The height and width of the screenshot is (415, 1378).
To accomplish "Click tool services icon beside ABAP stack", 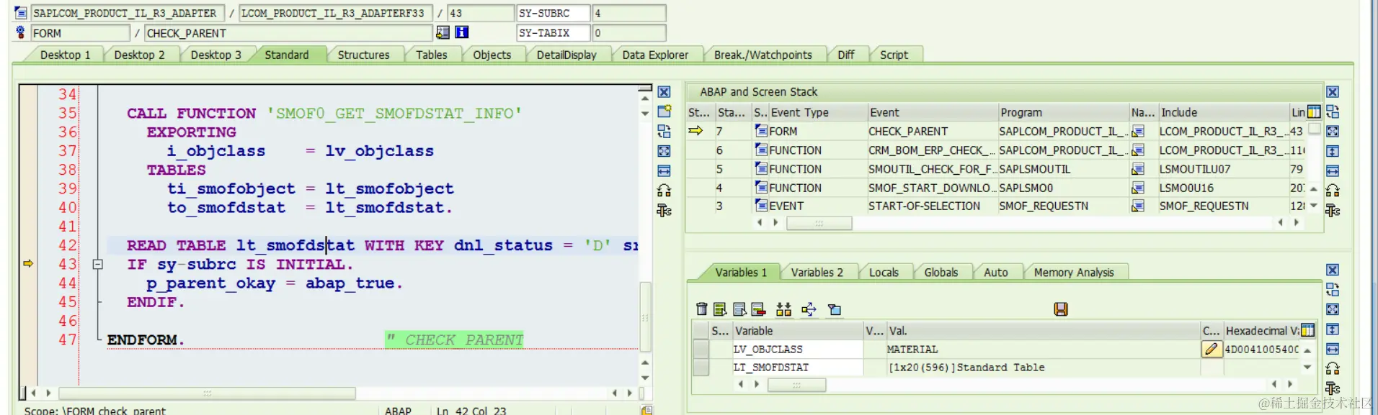I will (1333, 210).
